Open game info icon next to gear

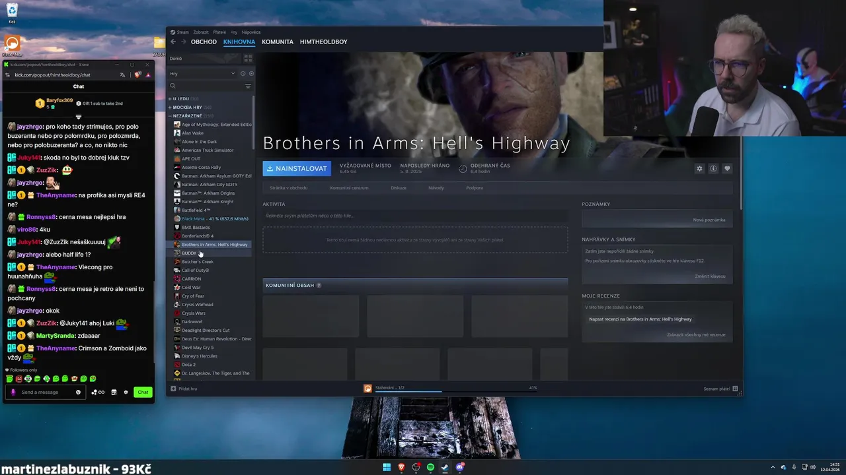click(713, 168)
